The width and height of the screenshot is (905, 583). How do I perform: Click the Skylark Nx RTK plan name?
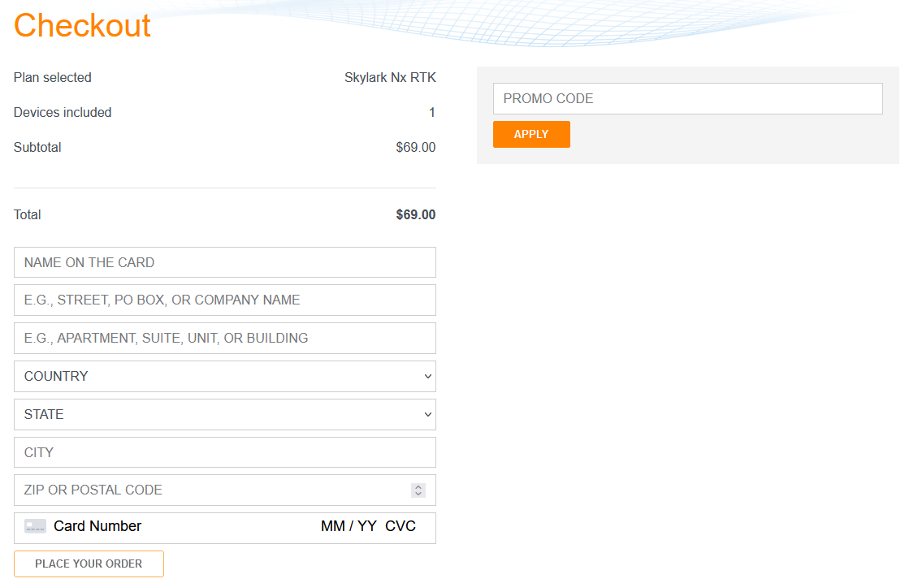coord(390,77)
